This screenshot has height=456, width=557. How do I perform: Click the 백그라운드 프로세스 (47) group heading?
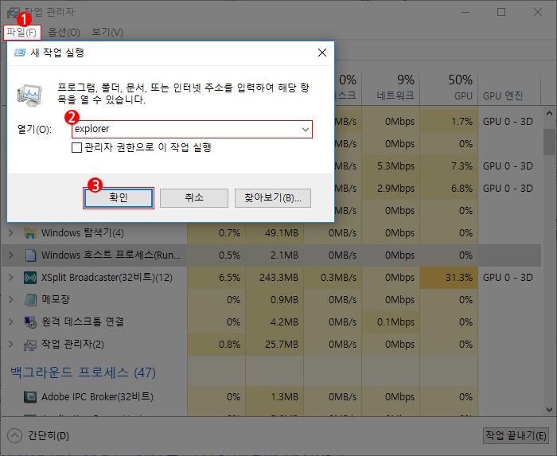(83, 372)
